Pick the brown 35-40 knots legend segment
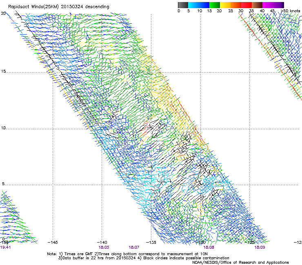 (x=257, y=5)
